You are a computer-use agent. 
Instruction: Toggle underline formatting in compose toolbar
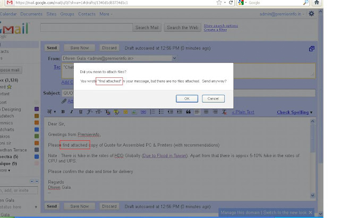[80, 112]
